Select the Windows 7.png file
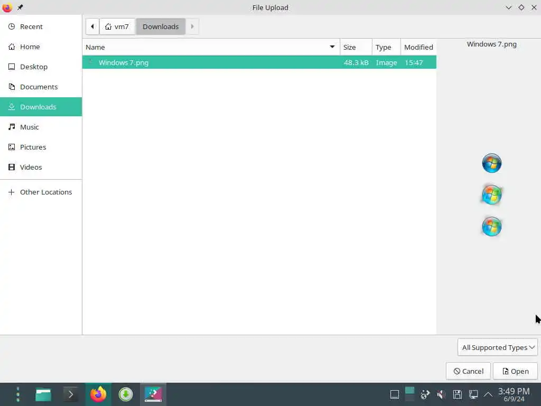Image resolution: width=541 pixels, height=406 pixels. point(259,62)
